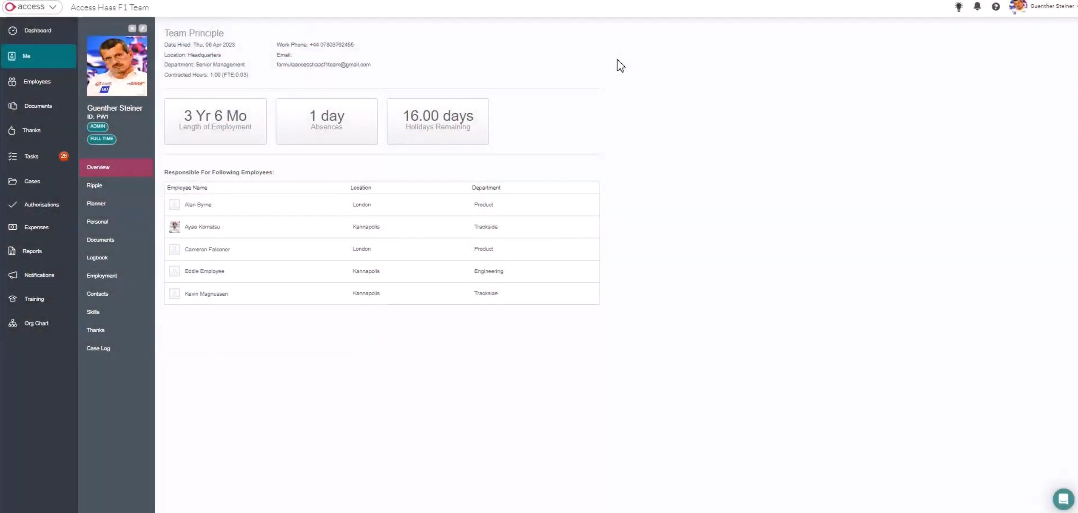Click the remove photo X icon
This screenshot has width=1078, height=513.
pyautogui.click(x=132, y=28)
